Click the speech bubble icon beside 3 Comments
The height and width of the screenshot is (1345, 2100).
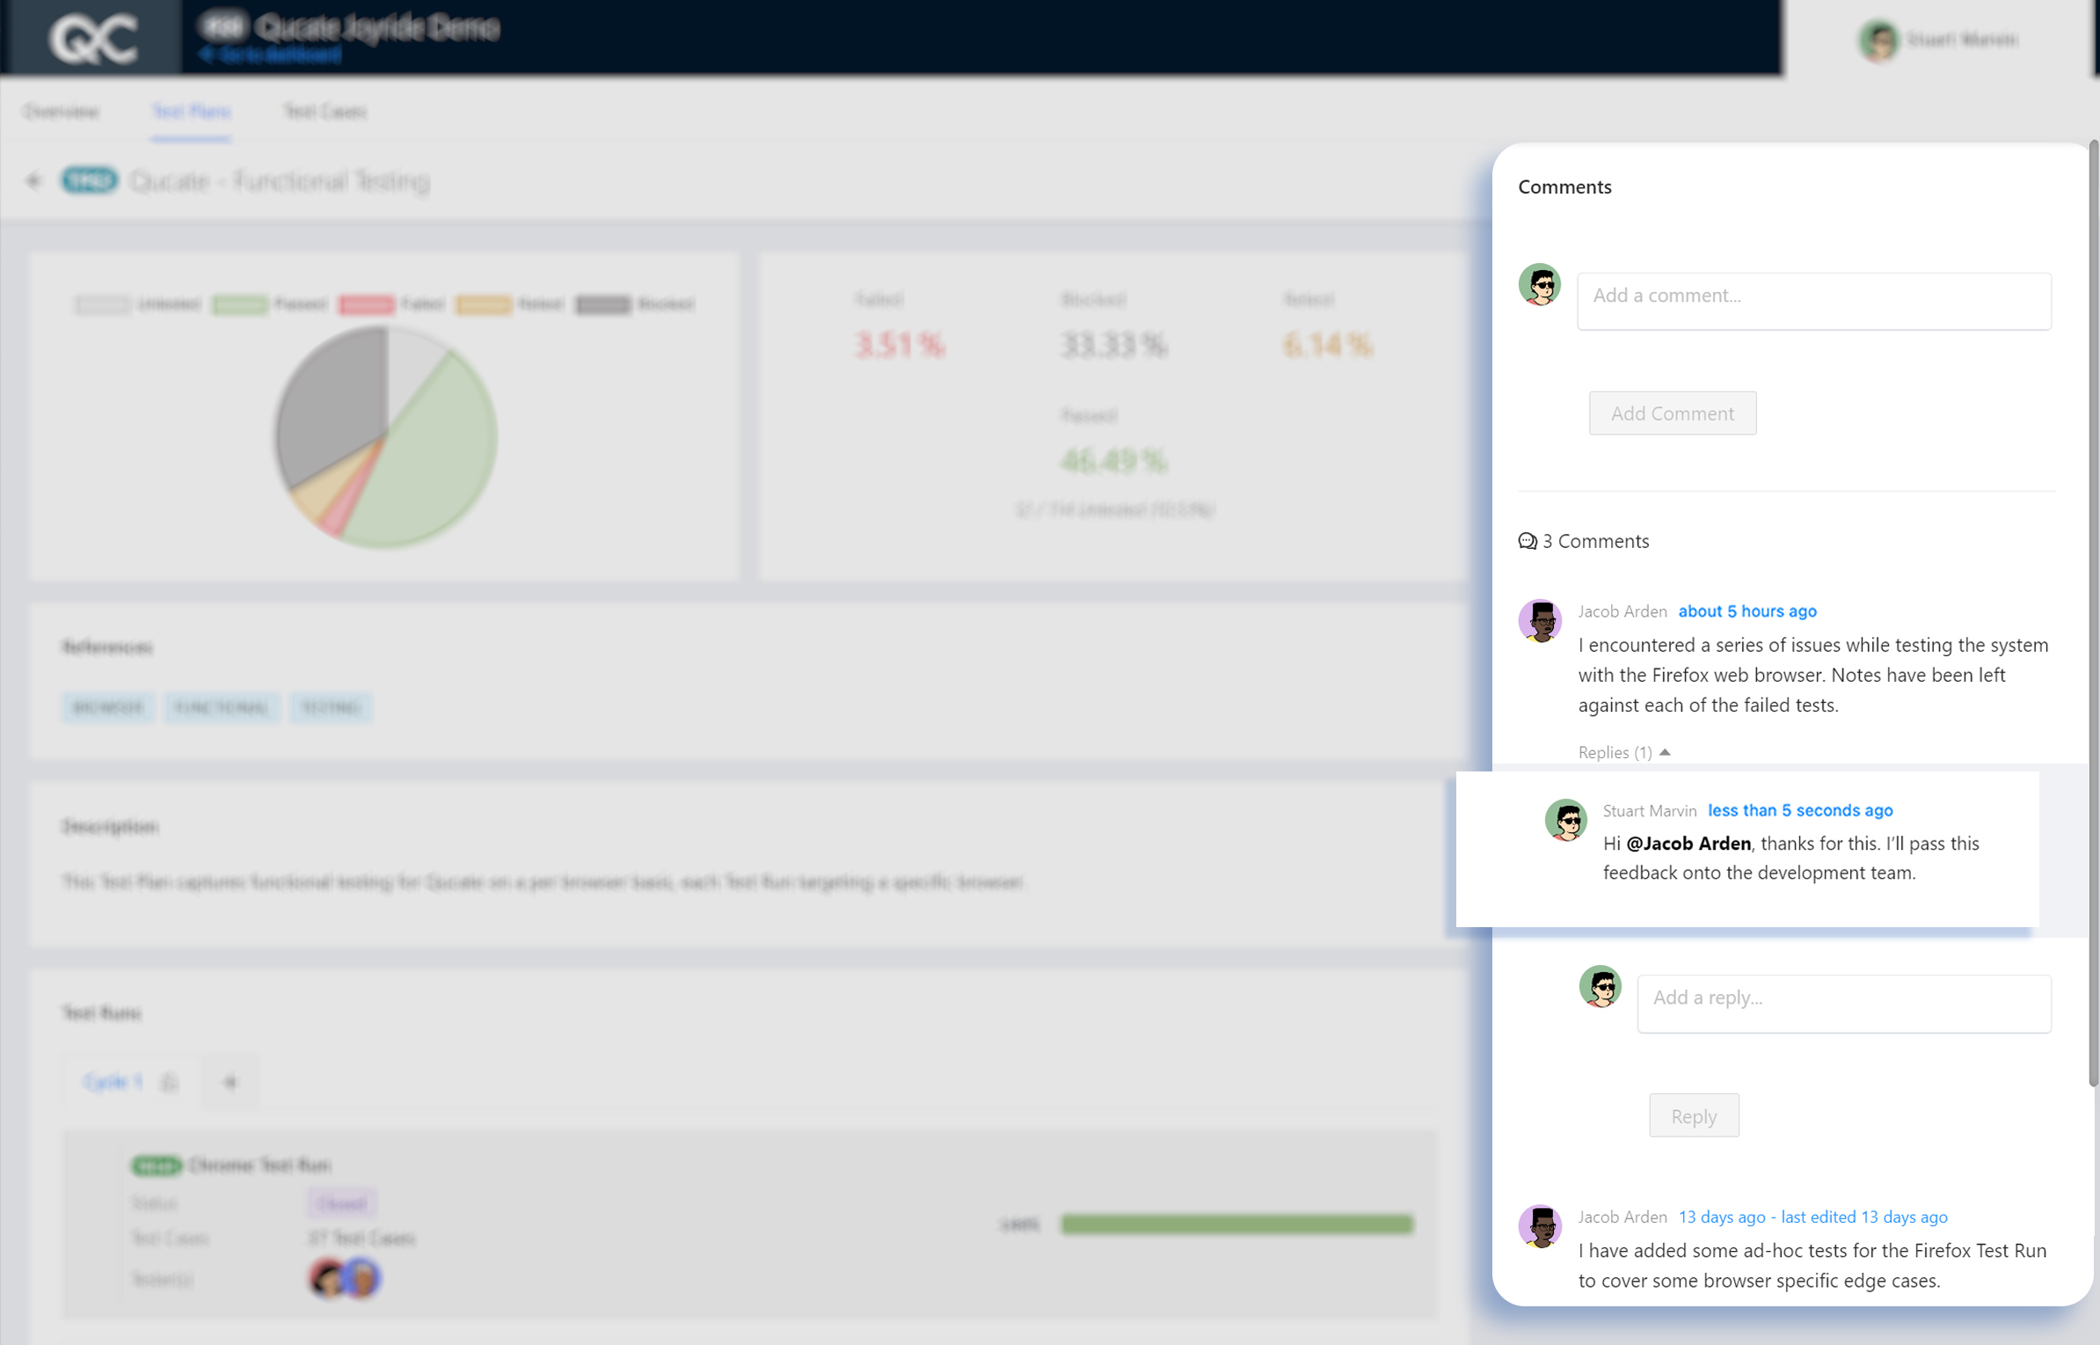click(1527, 542)
